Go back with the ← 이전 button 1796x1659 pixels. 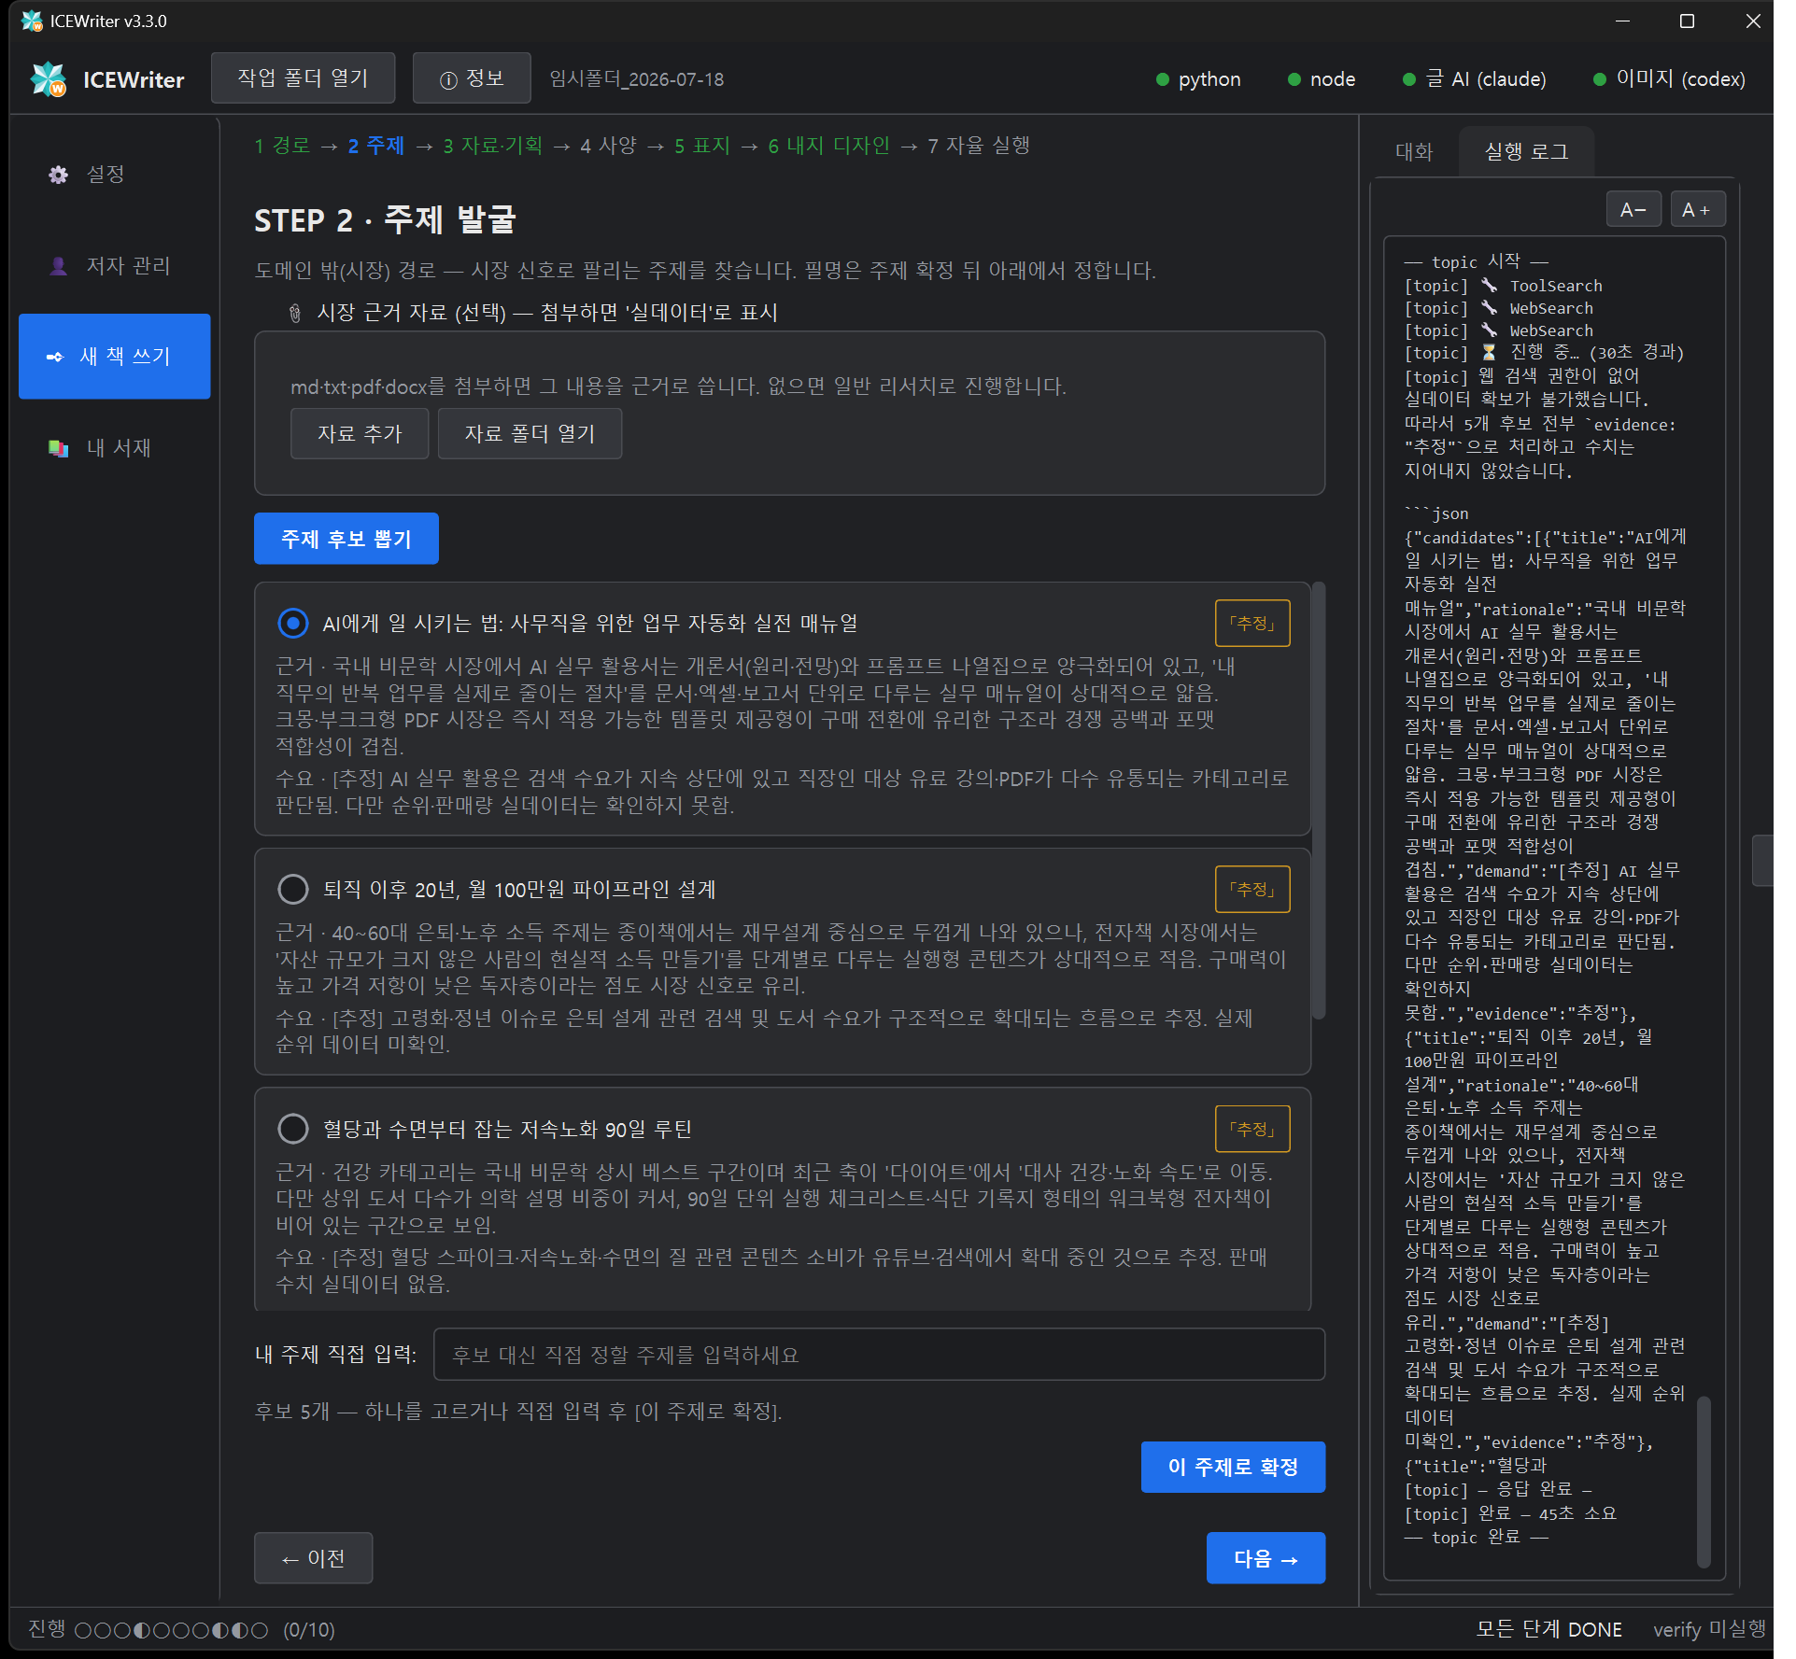314,1558
